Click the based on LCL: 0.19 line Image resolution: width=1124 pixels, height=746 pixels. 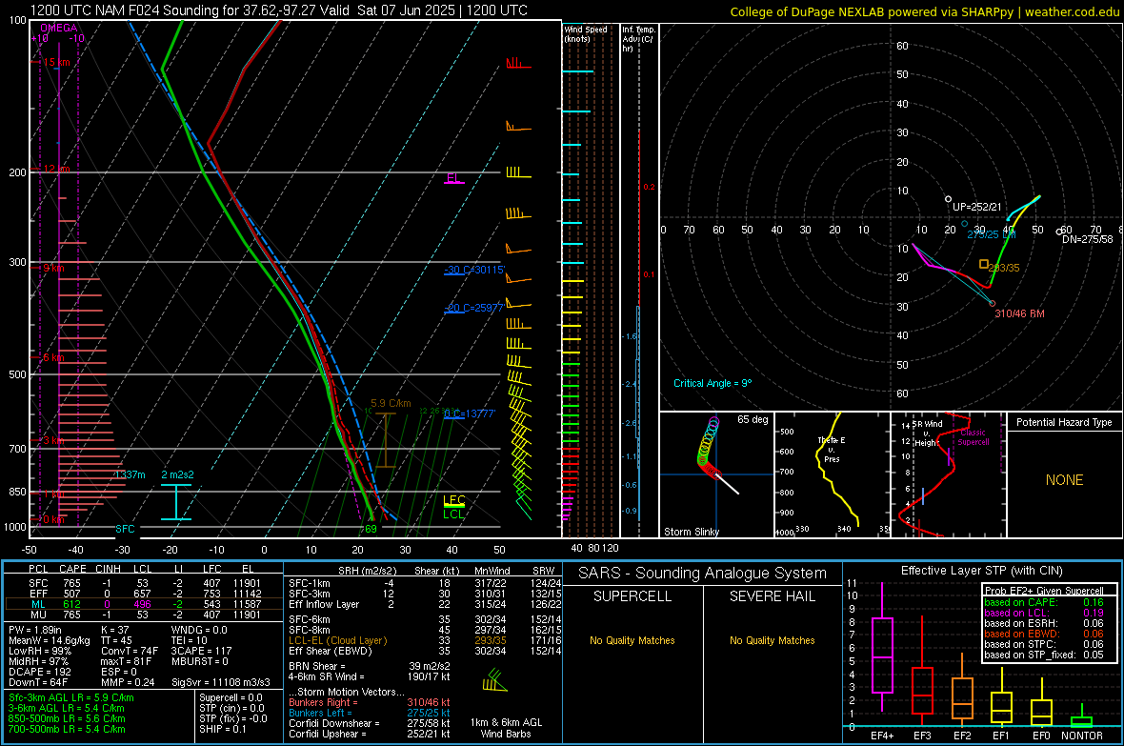pyautogui.click(x=1044, y=614)
